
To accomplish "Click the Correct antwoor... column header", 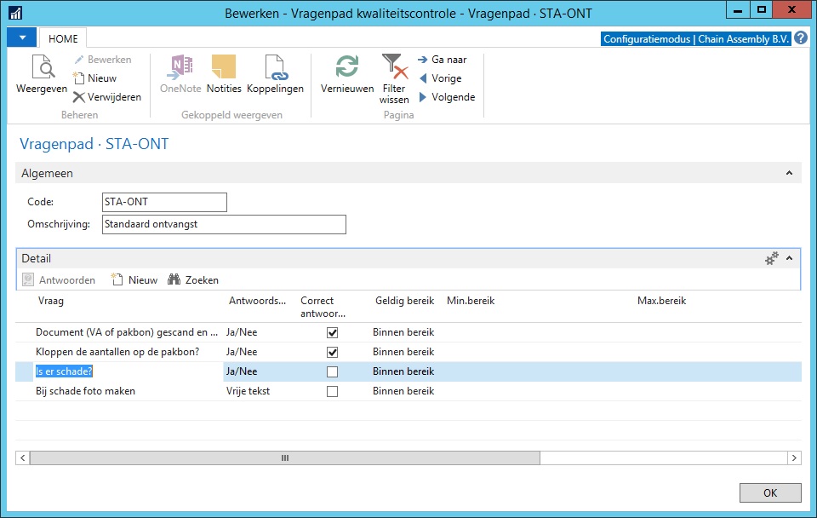I will [323, 308].
